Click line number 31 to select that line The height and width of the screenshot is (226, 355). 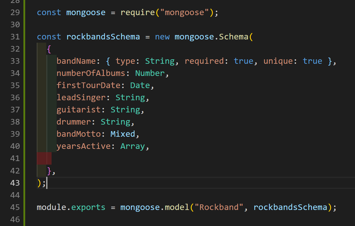(15, 36)
